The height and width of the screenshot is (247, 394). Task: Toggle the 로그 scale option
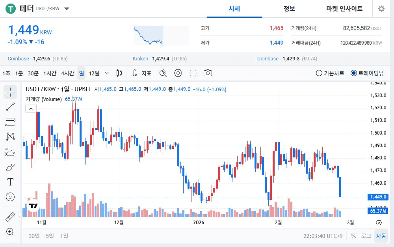pos(366,236)
